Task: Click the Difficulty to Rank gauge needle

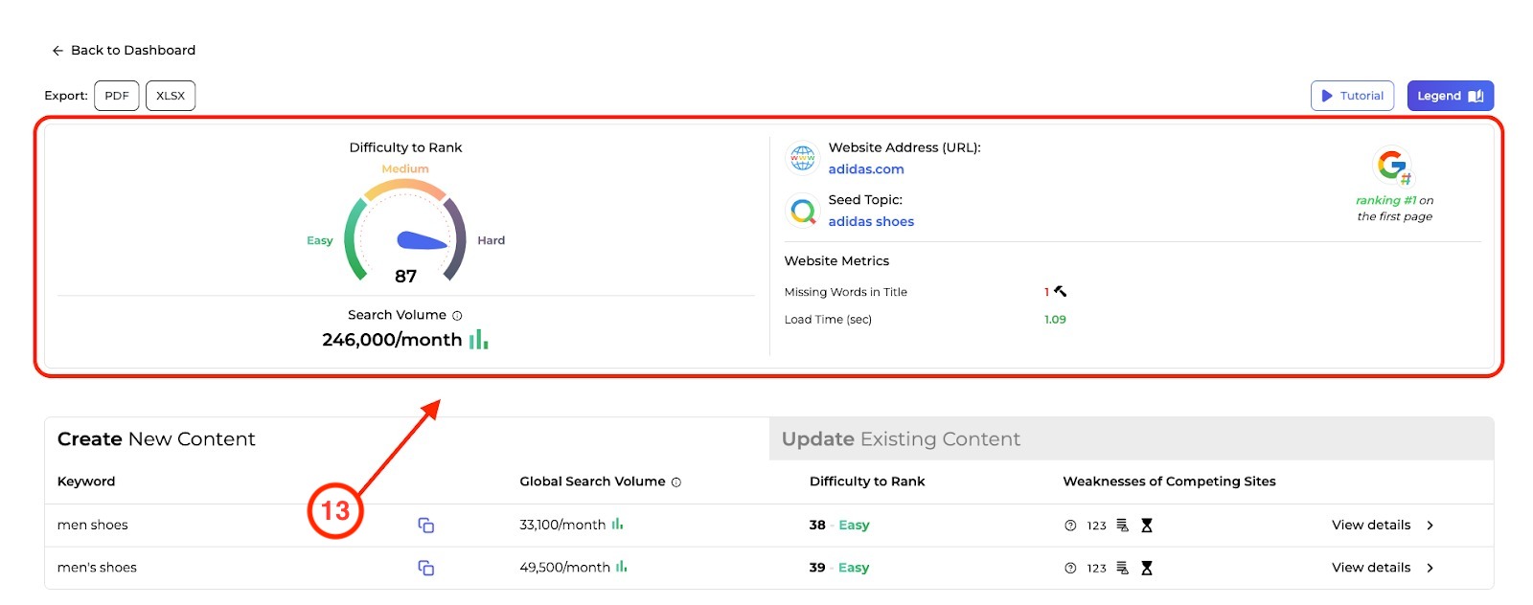Action: point(422,240)
